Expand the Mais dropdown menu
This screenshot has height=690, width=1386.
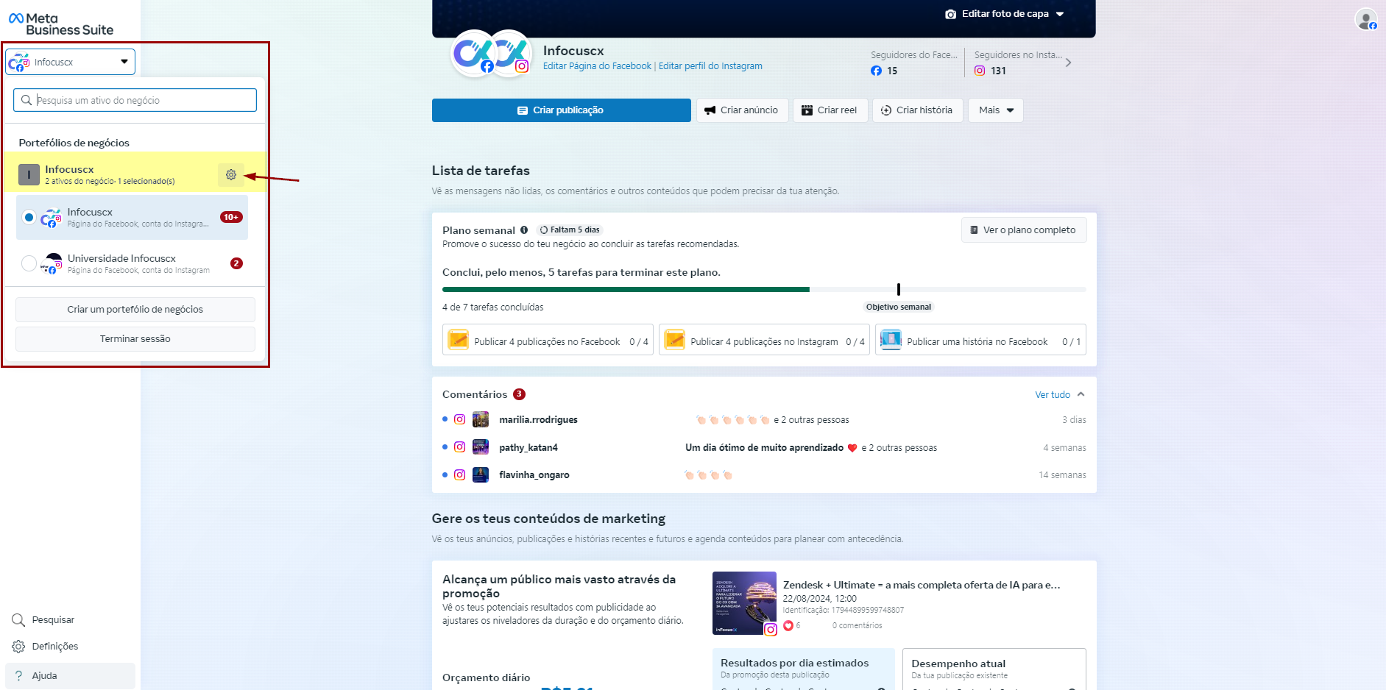pyautogui.click(x=995, y=110)
